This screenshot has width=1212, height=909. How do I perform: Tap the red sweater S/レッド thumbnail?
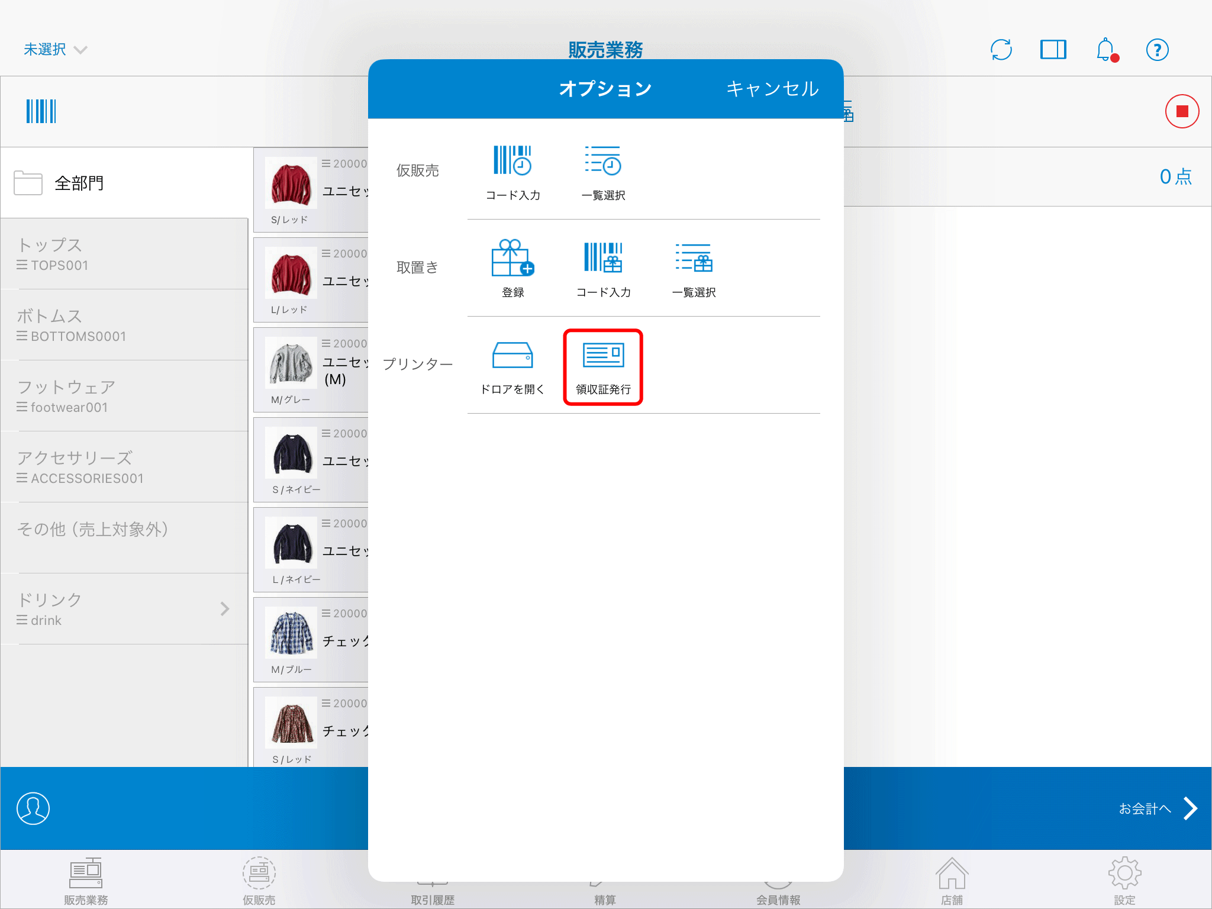(291, 183)
